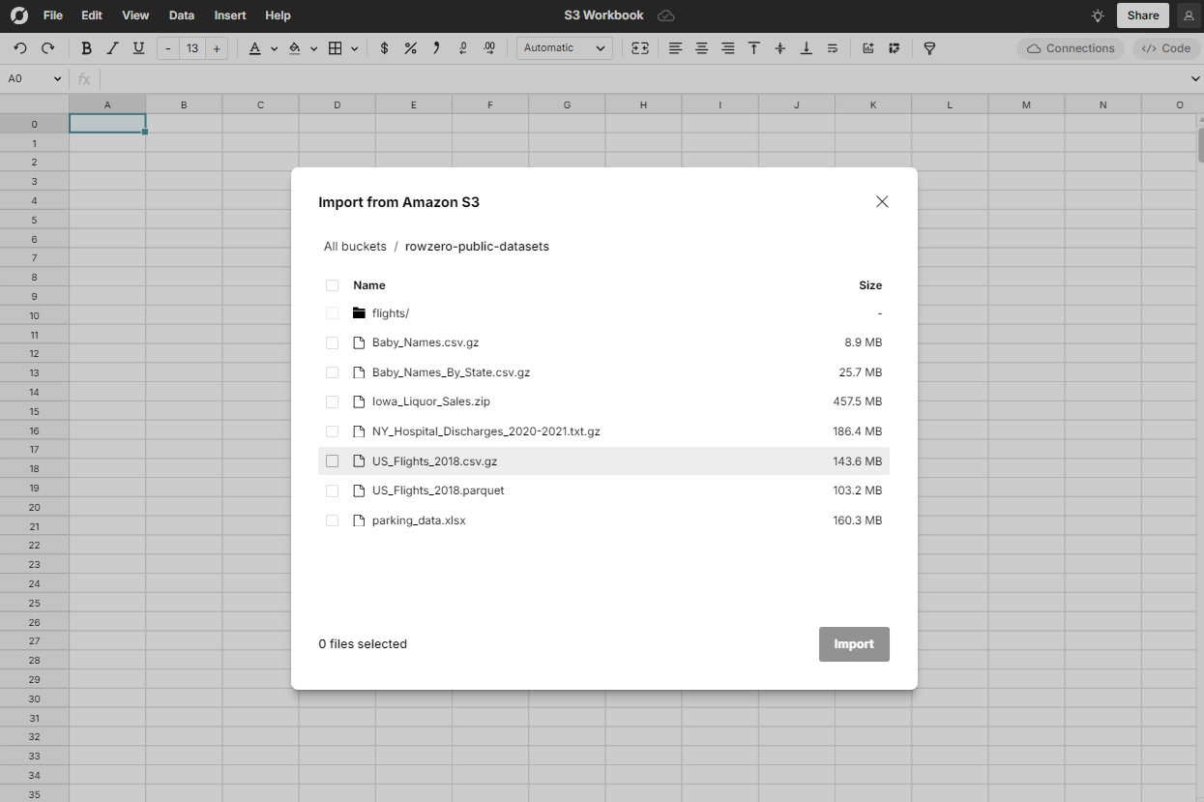Center align text horizontally
This screenshot has height=802, width=1204.
701,48
